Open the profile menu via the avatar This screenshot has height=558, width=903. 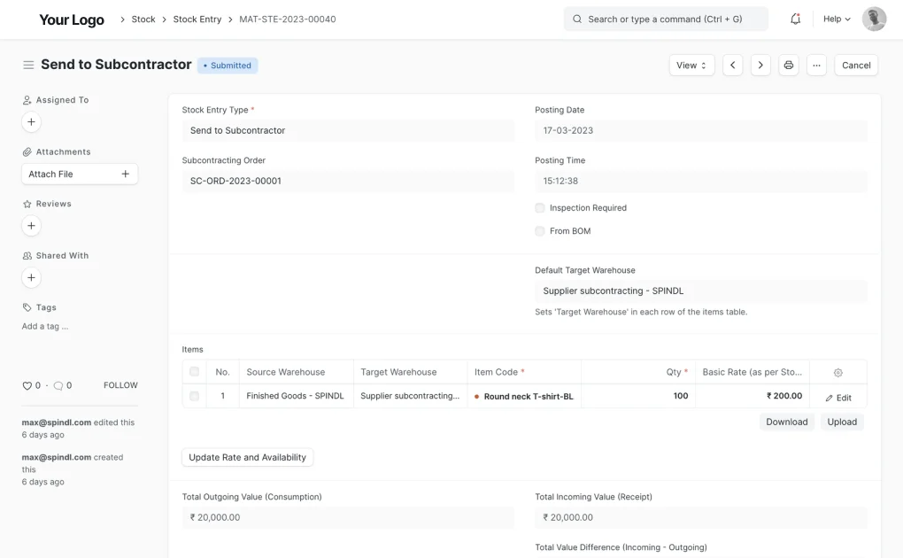873,18
